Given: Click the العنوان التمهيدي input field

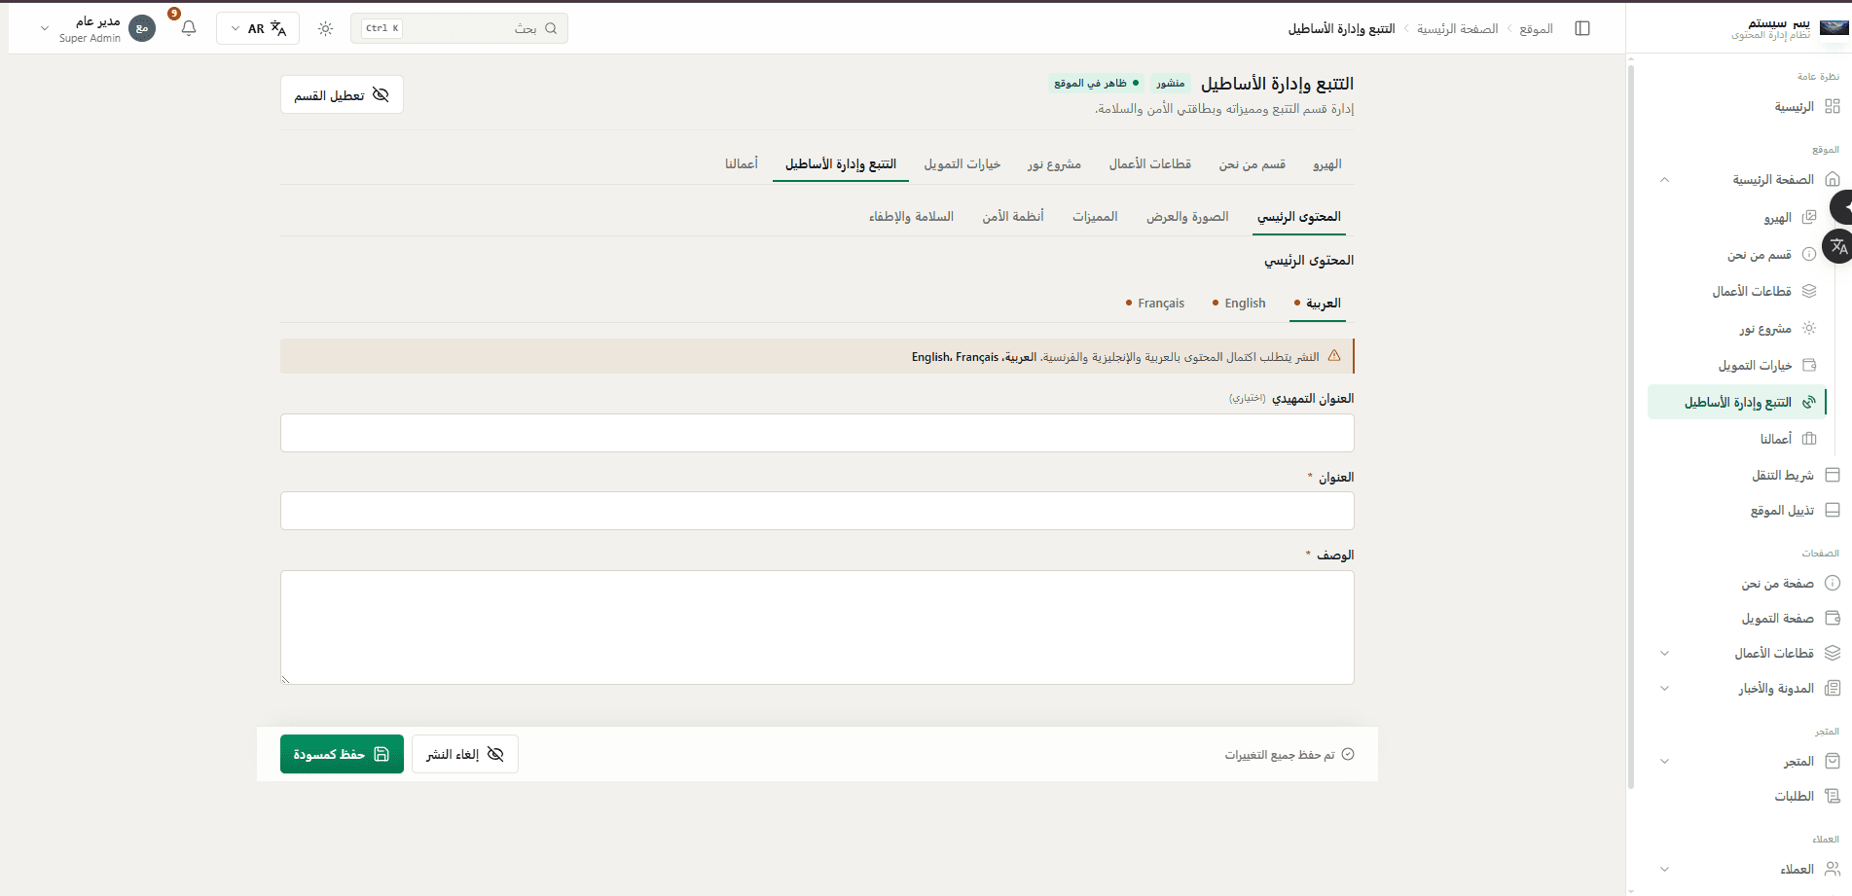Looking at the screenshot, I should click(817, 433).
